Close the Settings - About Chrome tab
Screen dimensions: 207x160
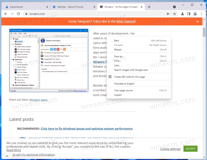point(94,7)
